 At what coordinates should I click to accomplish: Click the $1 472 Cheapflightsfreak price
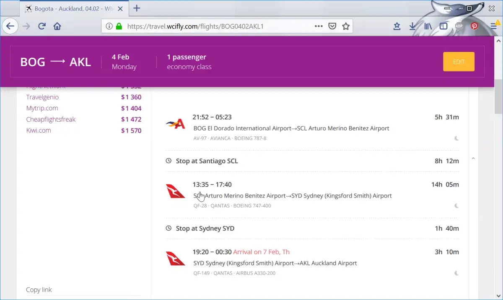131,119
